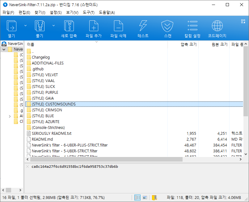Open the 파일(F) menu
The width and height of the screenshot is (249, 202).
pyautogui.click(x=8, y=13)
